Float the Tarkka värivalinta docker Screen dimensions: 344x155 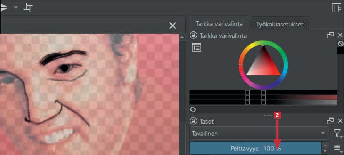click(330, 35)
